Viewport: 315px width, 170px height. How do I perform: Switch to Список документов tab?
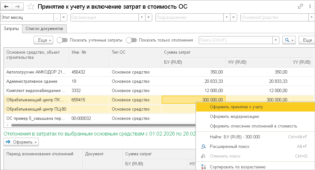tap(44, 28)
